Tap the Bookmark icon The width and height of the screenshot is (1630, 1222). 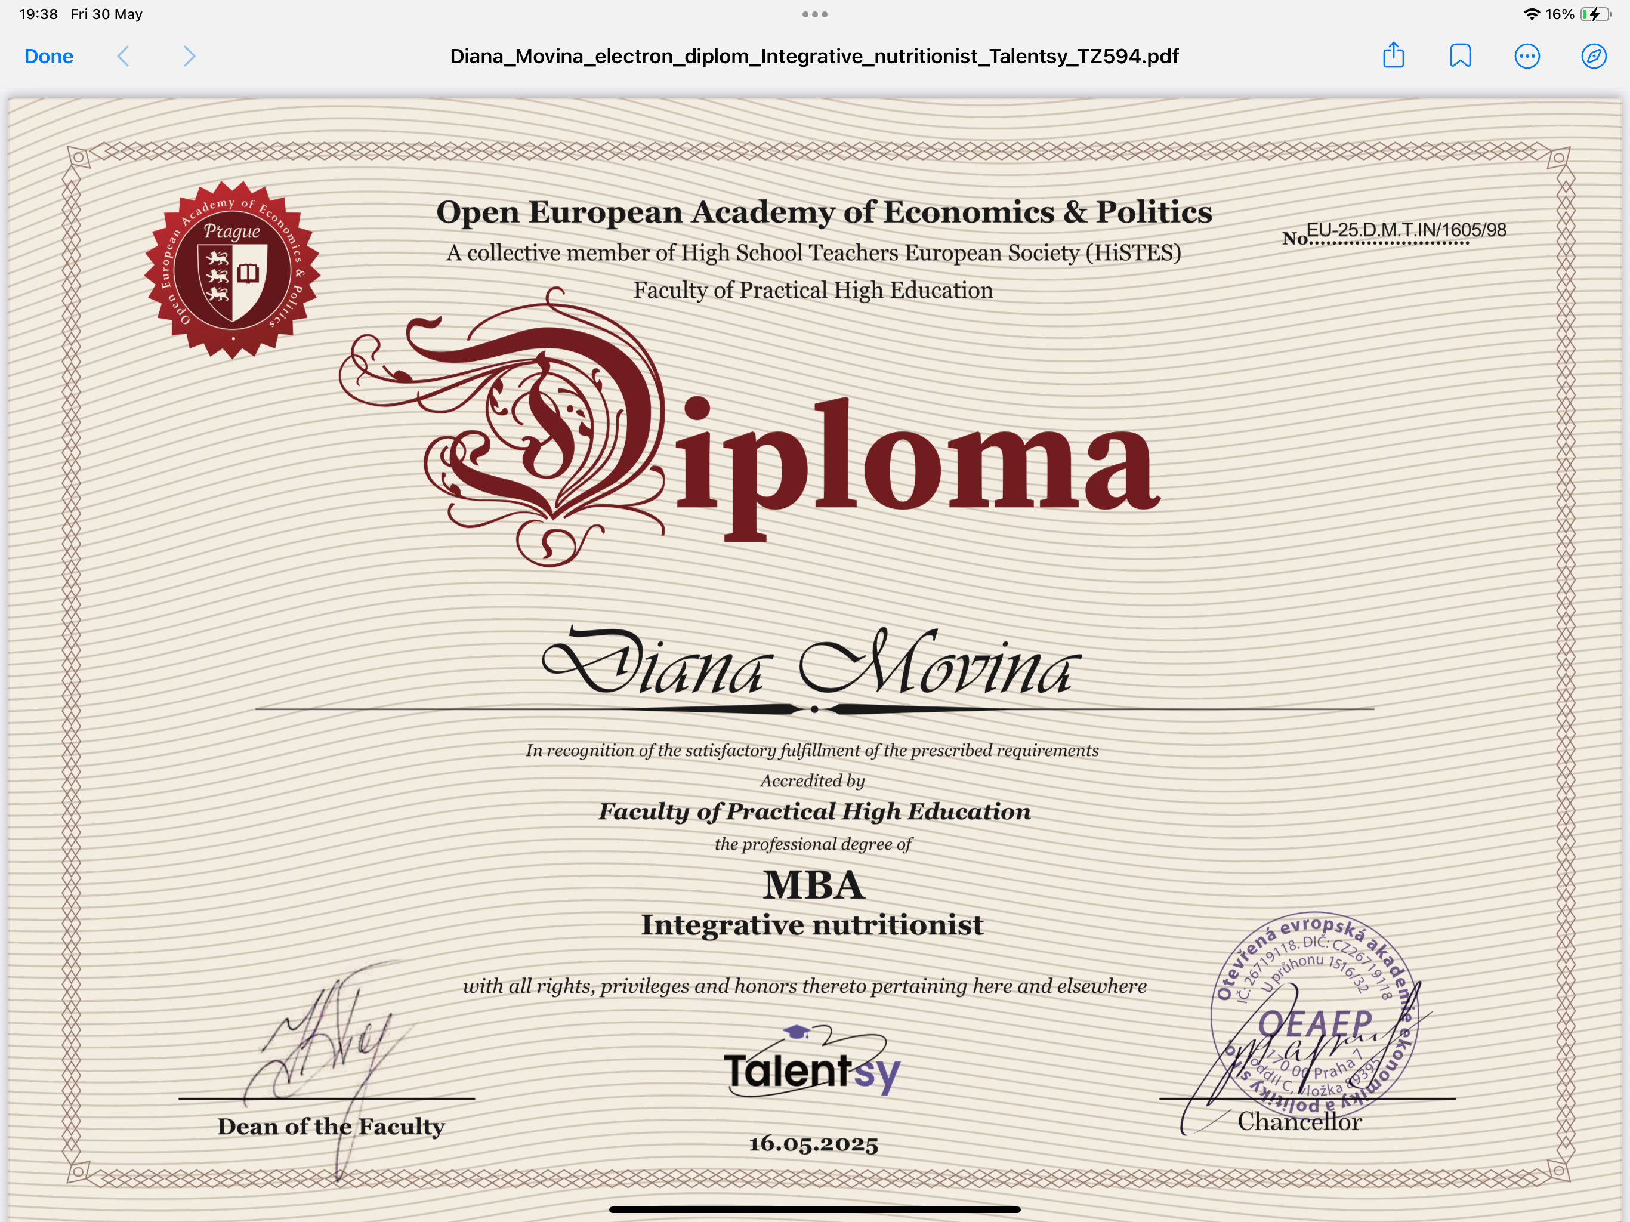[x=1460, y=56]
